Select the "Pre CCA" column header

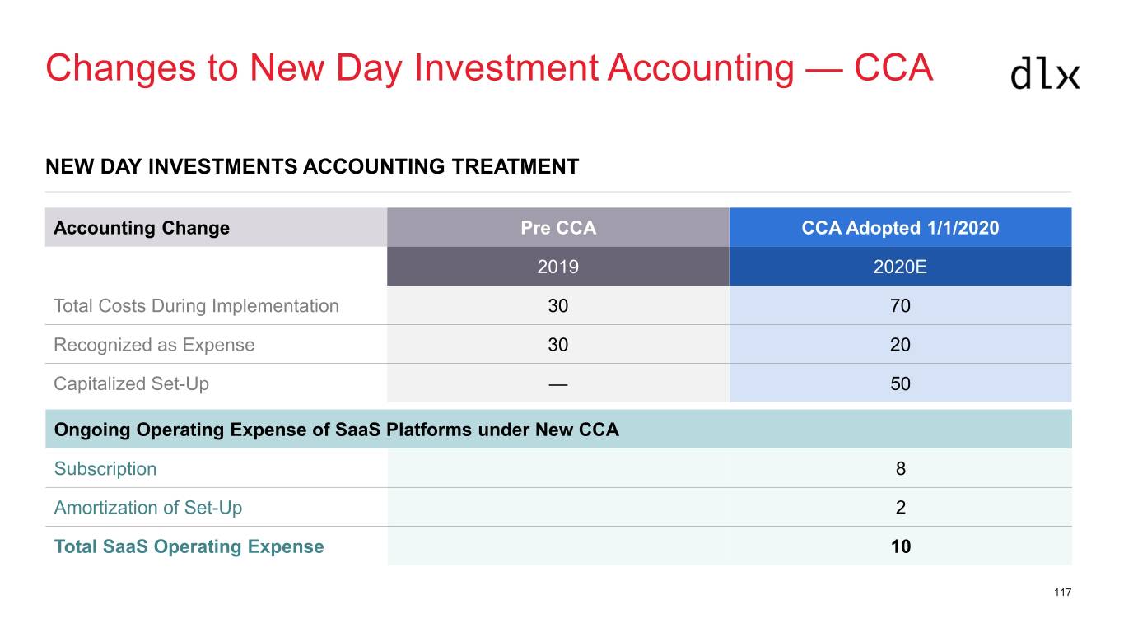557,228
